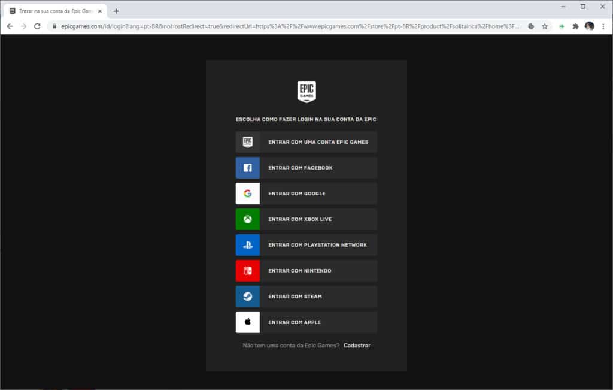Open the Cadastrar sign-up link
The width and height of the screenshot is (613, 390).
pos(357,346)
